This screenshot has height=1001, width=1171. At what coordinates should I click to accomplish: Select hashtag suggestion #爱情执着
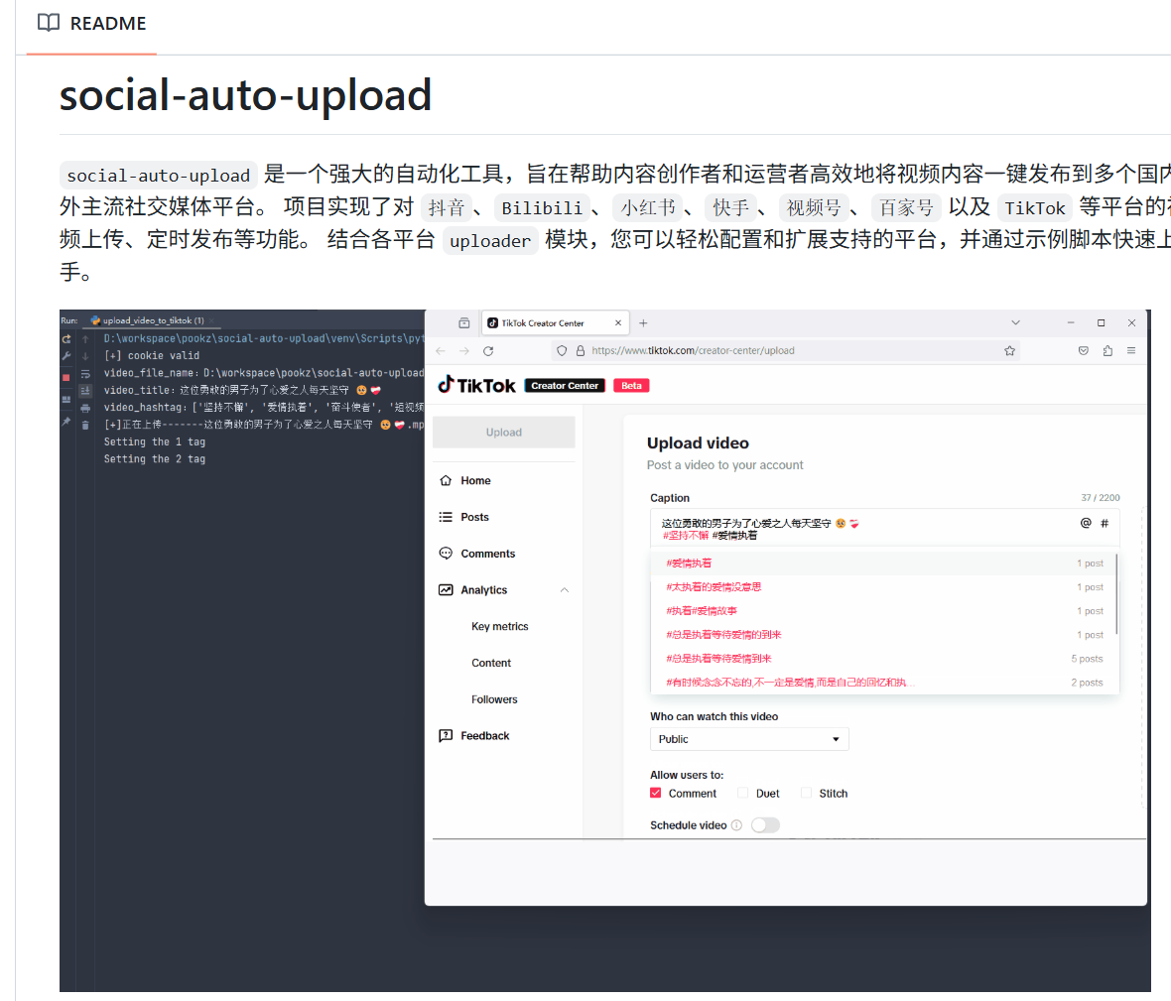[x=883, y=563]
